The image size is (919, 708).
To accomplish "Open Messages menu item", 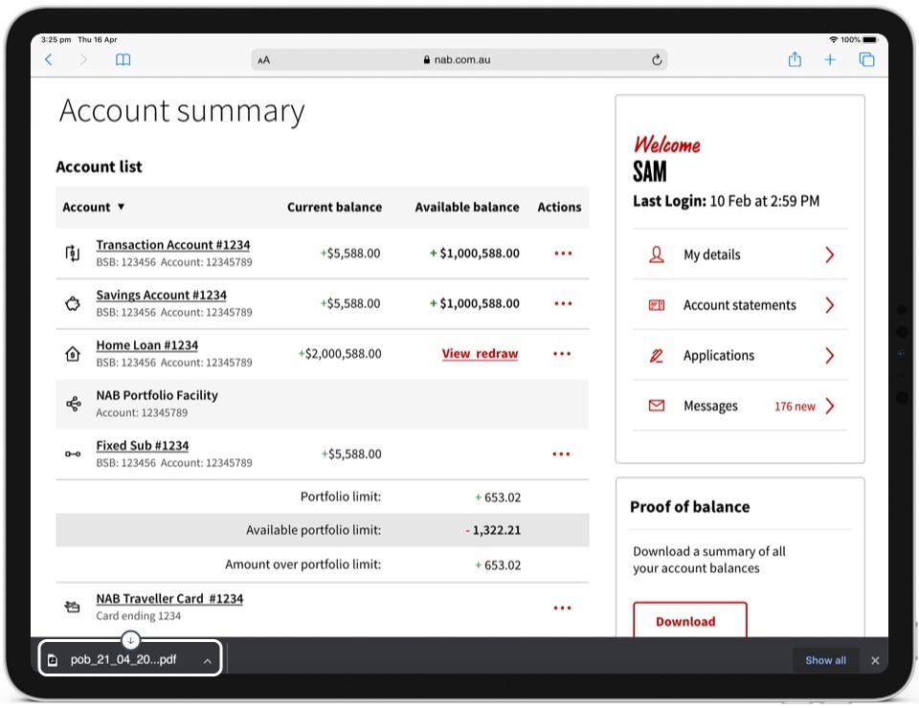I will [x=740, y=406].
